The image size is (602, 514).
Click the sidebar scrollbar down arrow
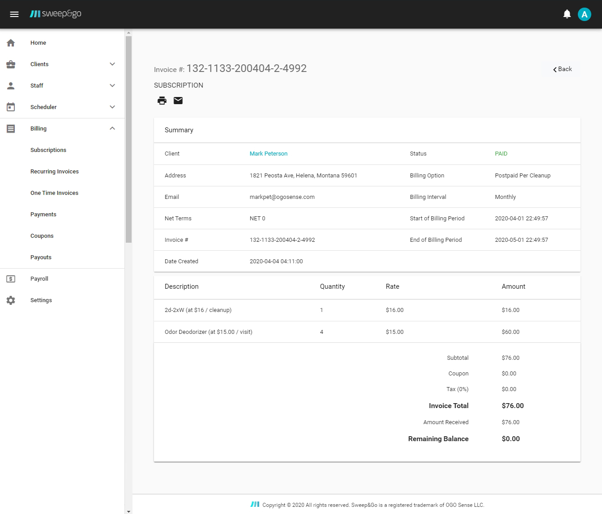[x=128, y=511]
